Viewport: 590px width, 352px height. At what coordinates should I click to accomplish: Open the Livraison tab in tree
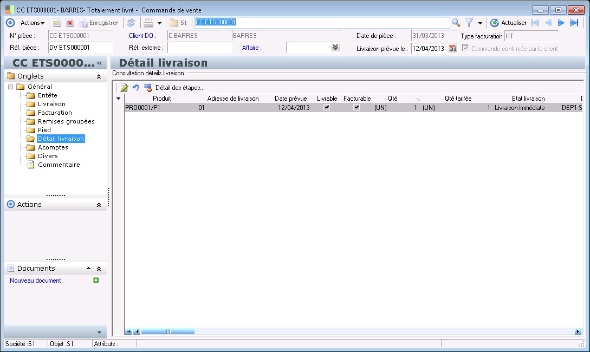pyautogui.click(x=51, y=104)
